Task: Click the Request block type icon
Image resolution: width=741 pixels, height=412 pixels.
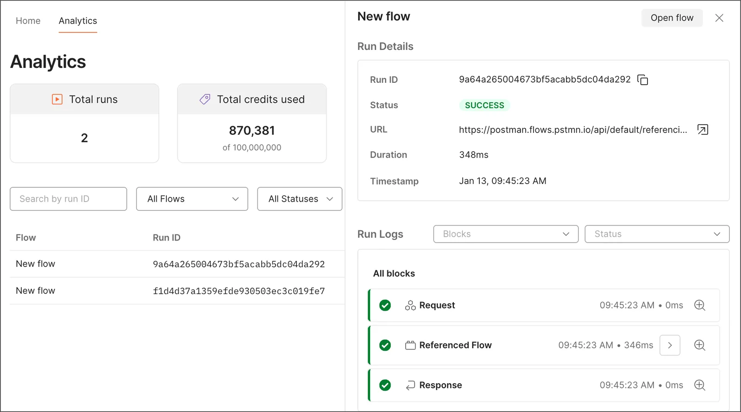Action: pyautogui.click(x=410, y=305)
